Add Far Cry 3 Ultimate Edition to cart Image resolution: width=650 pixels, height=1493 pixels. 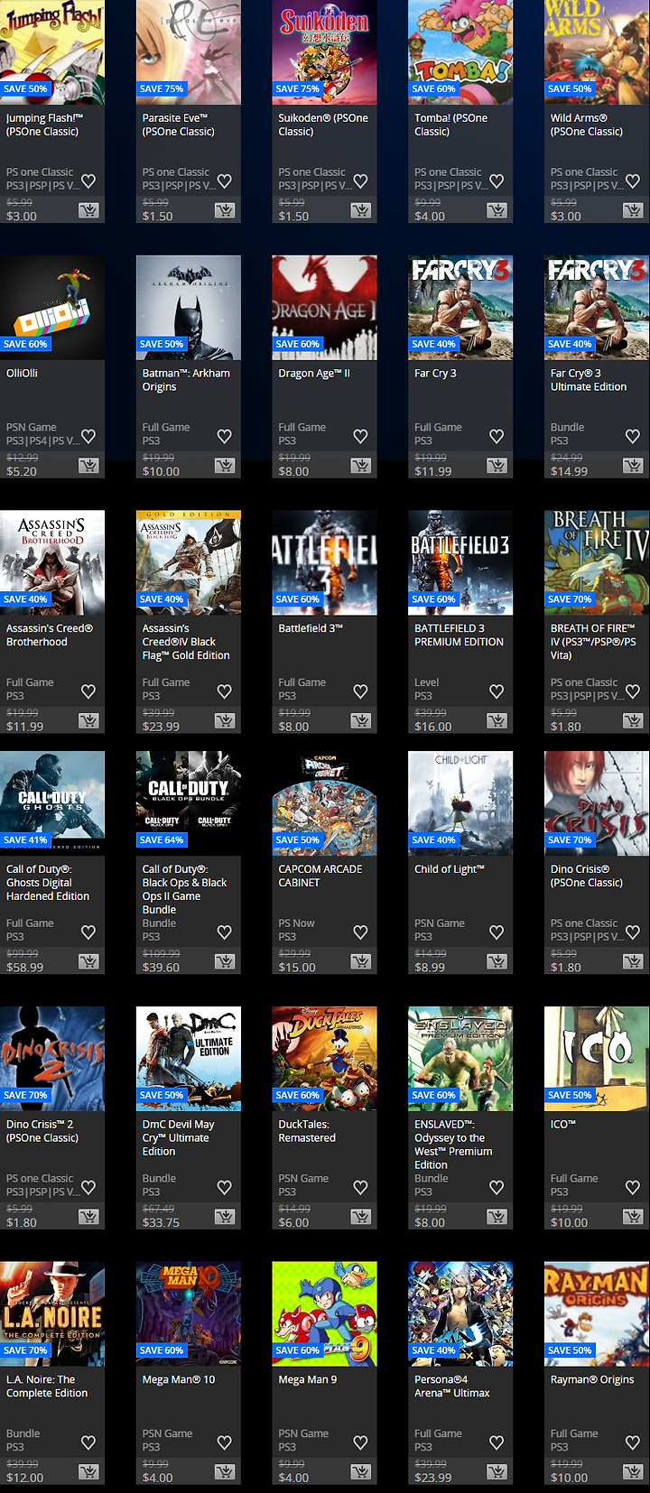[x=633, y=466]
